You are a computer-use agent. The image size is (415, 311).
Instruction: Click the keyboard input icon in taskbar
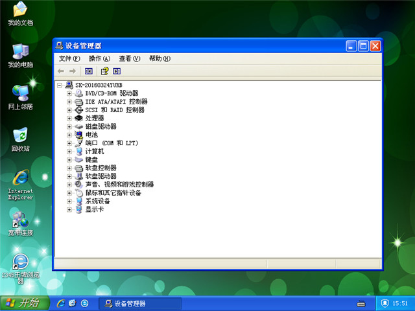pyautogui.click(x=361, y=303)
